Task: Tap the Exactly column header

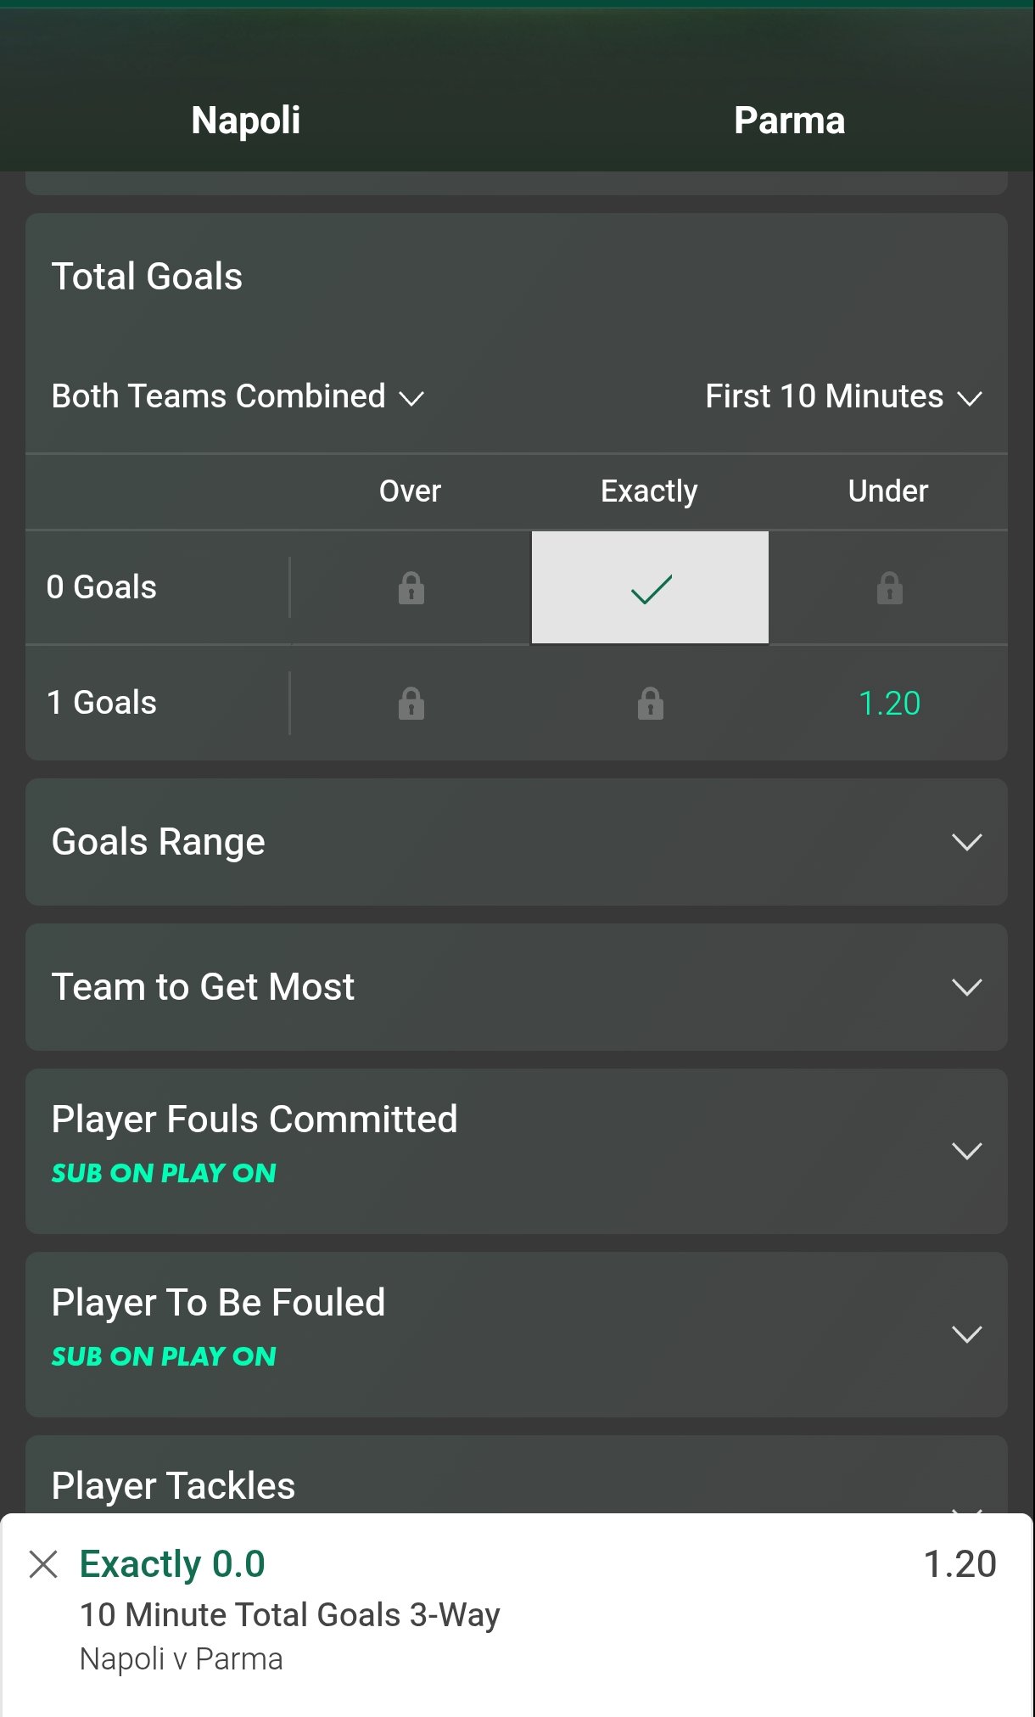Action: point(649,491)
